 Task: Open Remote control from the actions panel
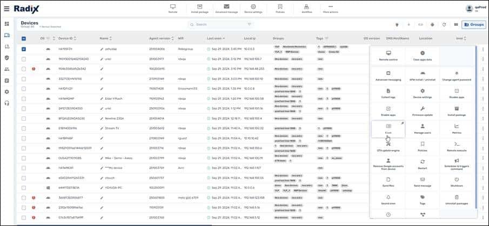coord(388,55)
